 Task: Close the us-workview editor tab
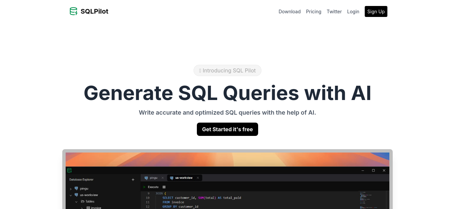[198, 178]
